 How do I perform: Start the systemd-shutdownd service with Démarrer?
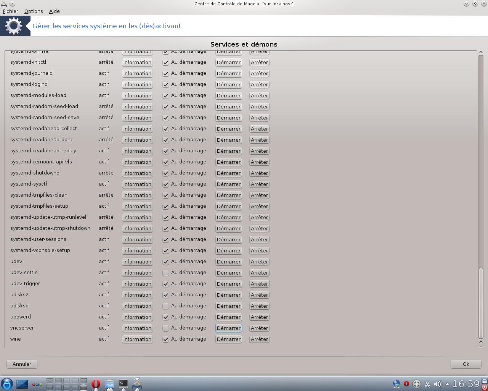pos(229,173)
